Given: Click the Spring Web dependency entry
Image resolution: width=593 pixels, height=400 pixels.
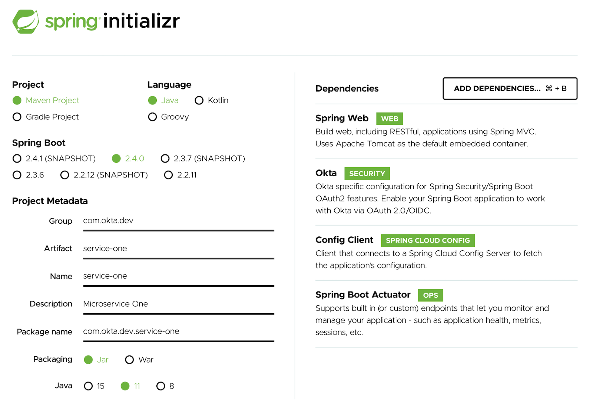Looking at the screenshot, I should (x=342, y=119).
